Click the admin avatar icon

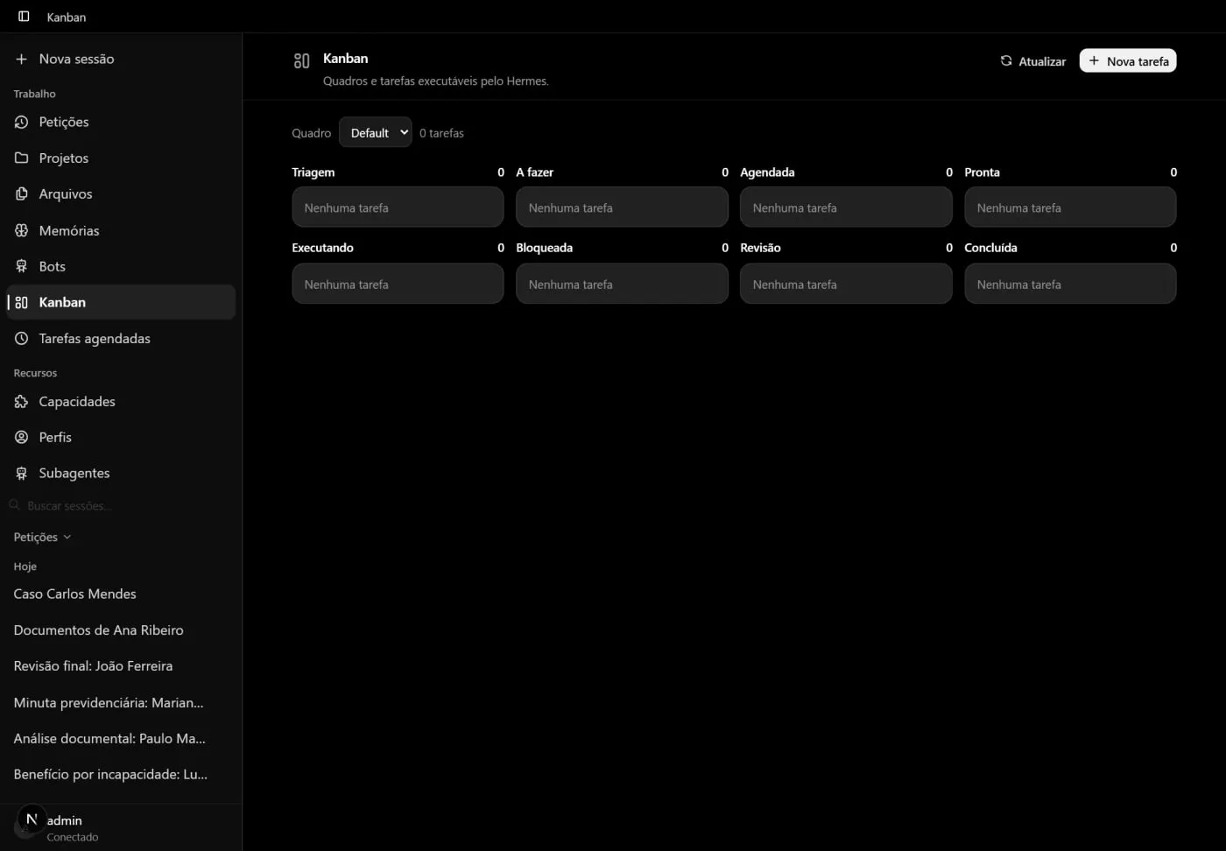32,819
